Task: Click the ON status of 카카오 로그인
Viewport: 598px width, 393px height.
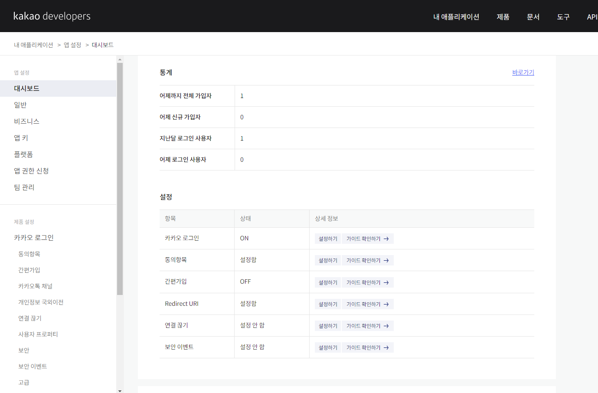Action: [x=244, y=238]
